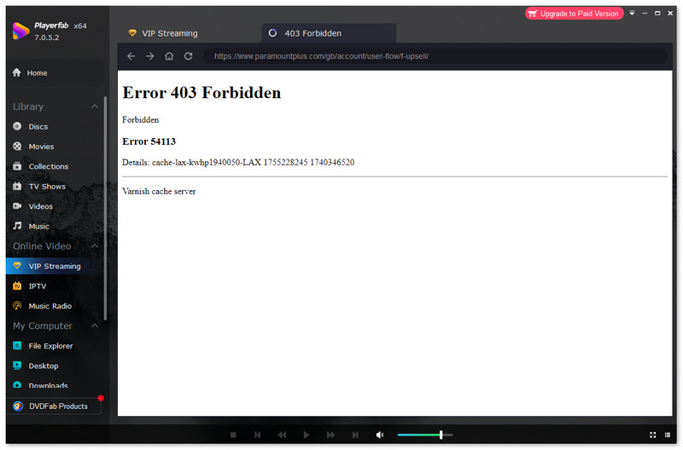
Task: Go back in the browser
Action: [x=131, y=56]
